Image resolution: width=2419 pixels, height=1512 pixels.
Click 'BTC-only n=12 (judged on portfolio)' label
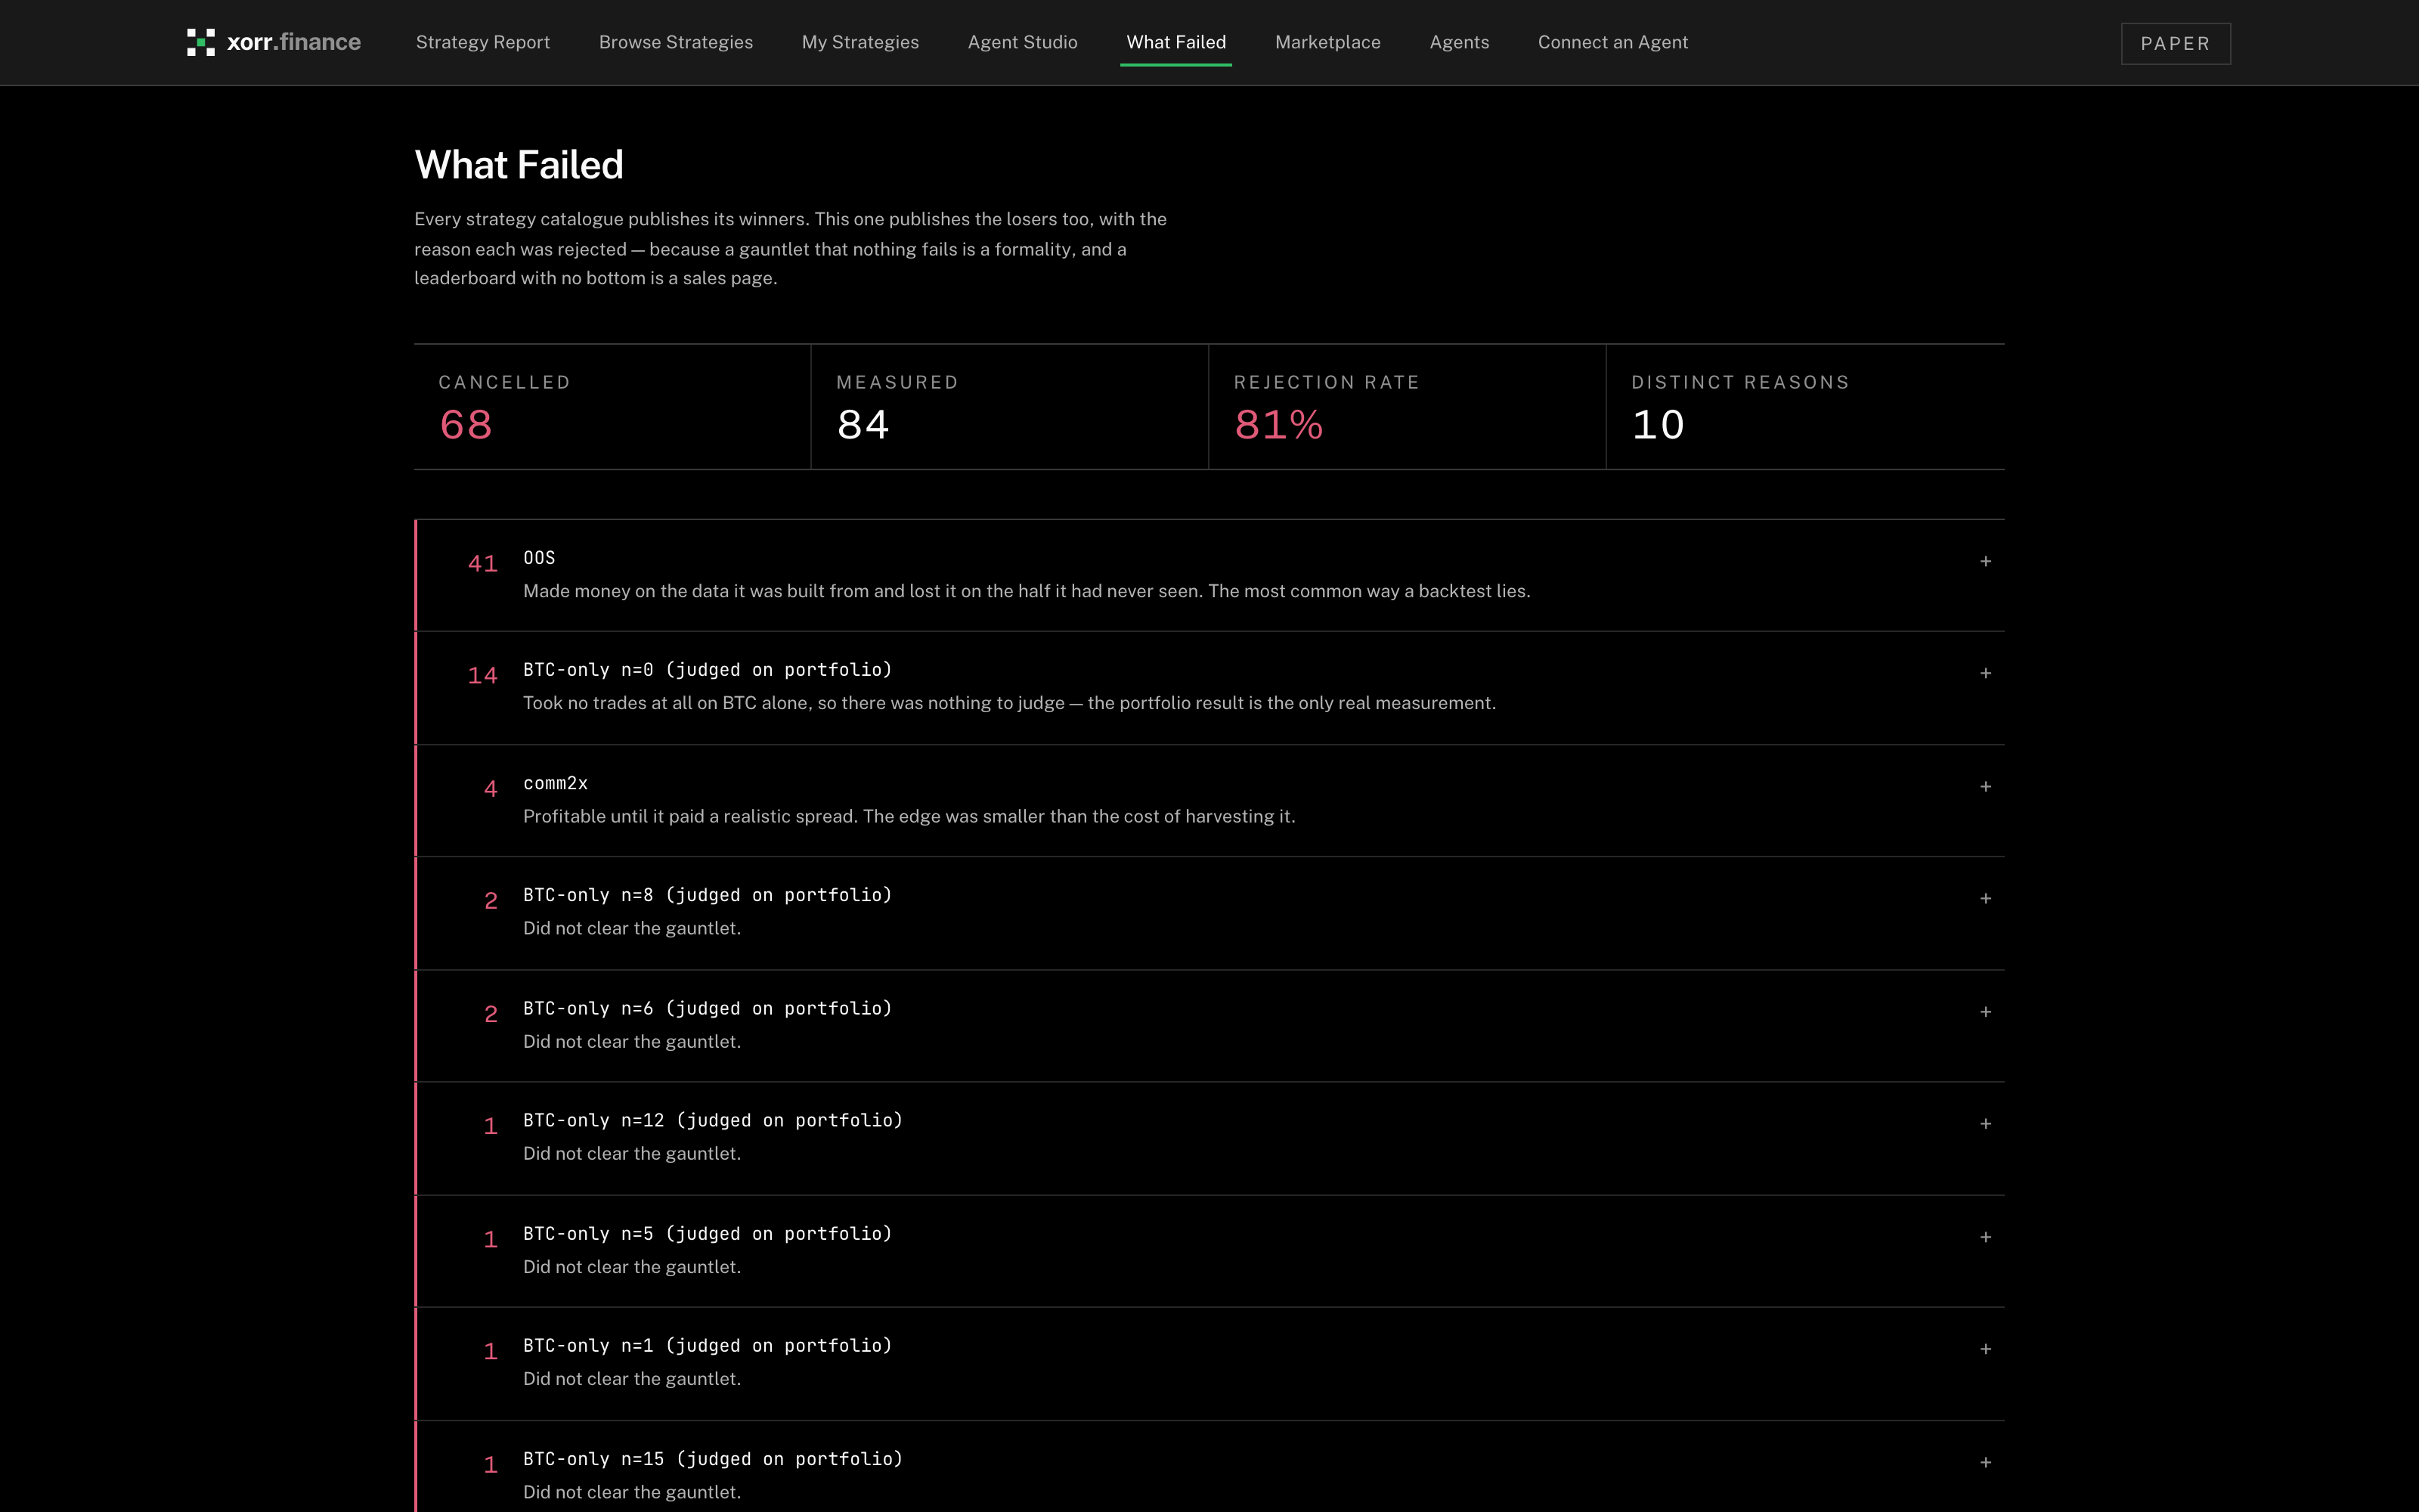click(714, 1120)
